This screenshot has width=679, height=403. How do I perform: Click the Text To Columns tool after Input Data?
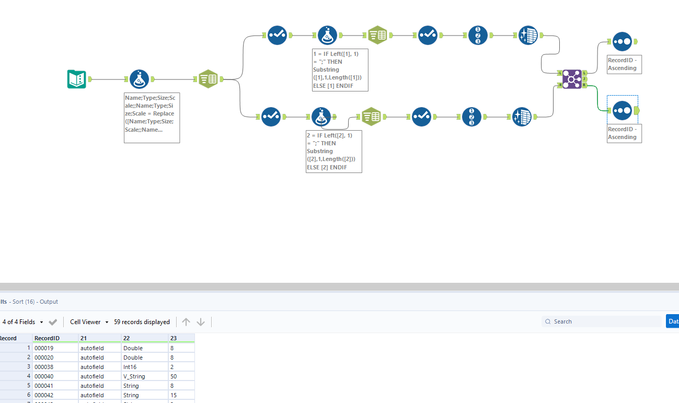[x=208, y=79]
